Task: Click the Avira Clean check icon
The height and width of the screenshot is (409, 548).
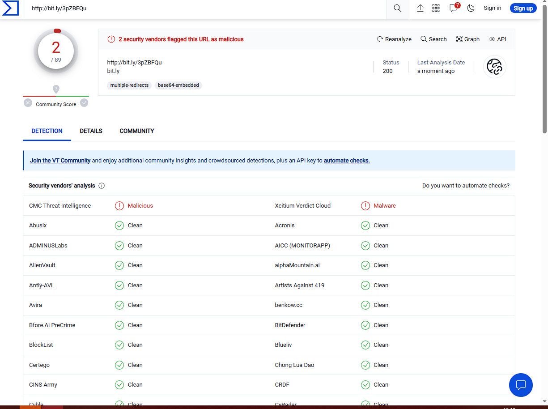Action: [x=119, y=305]
